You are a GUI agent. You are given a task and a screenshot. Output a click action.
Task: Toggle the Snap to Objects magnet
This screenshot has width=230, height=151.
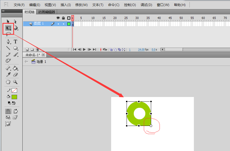coord(8,111)
